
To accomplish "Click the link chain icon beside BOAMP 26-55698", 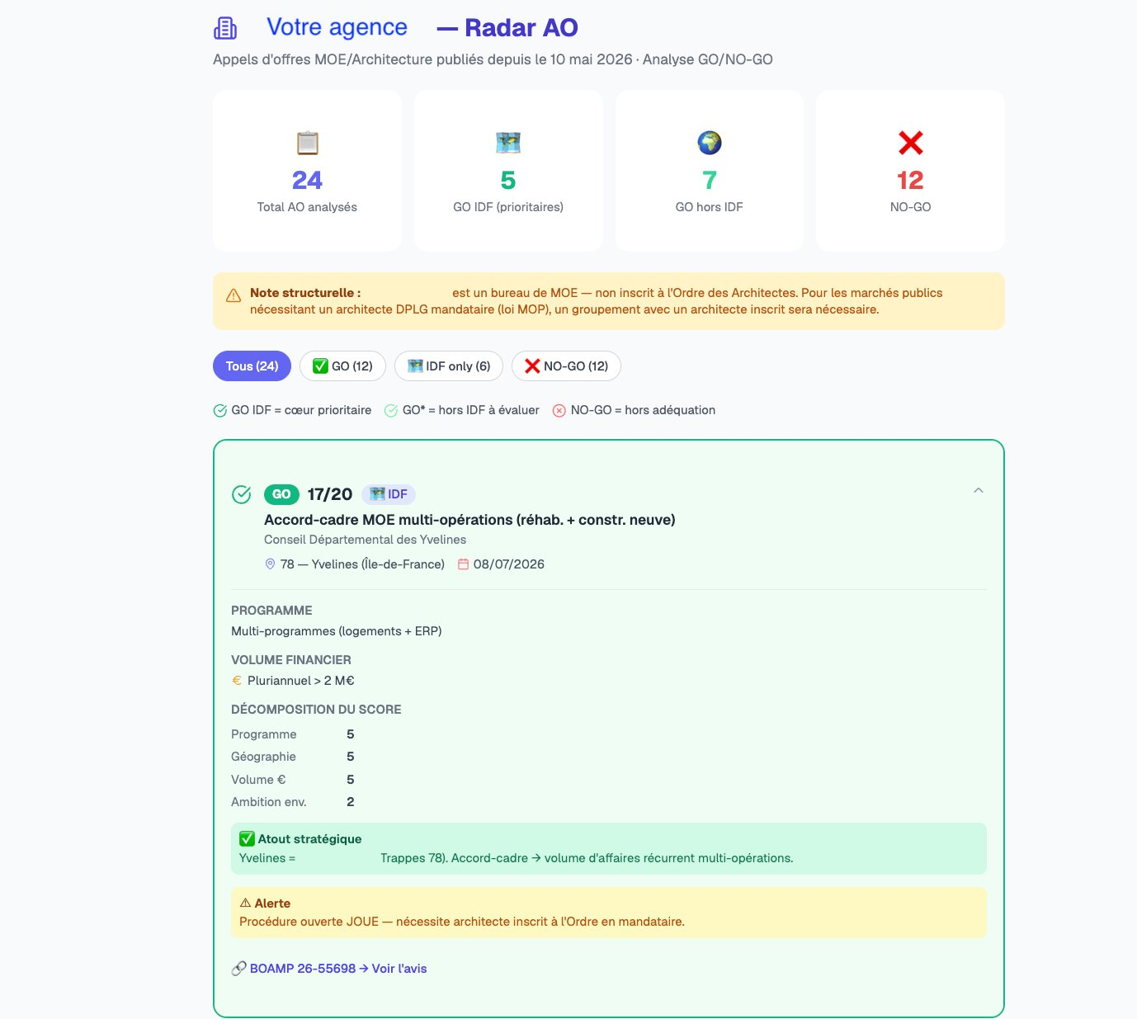I will (x=238, y=969).
